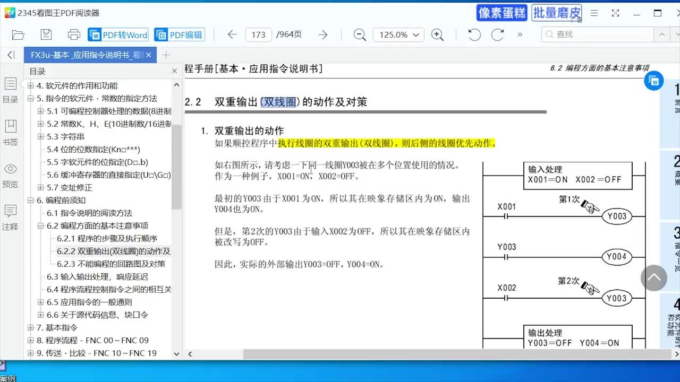Open 6.3 输入输出处理，响应延迟
The height and width of the screenshot is (382, 680).
click(97, 277)
